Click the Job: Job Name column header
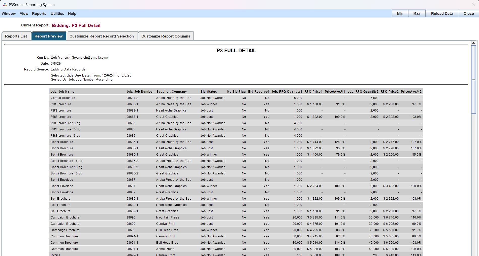479x256 pixels. [x=62, y=92]
